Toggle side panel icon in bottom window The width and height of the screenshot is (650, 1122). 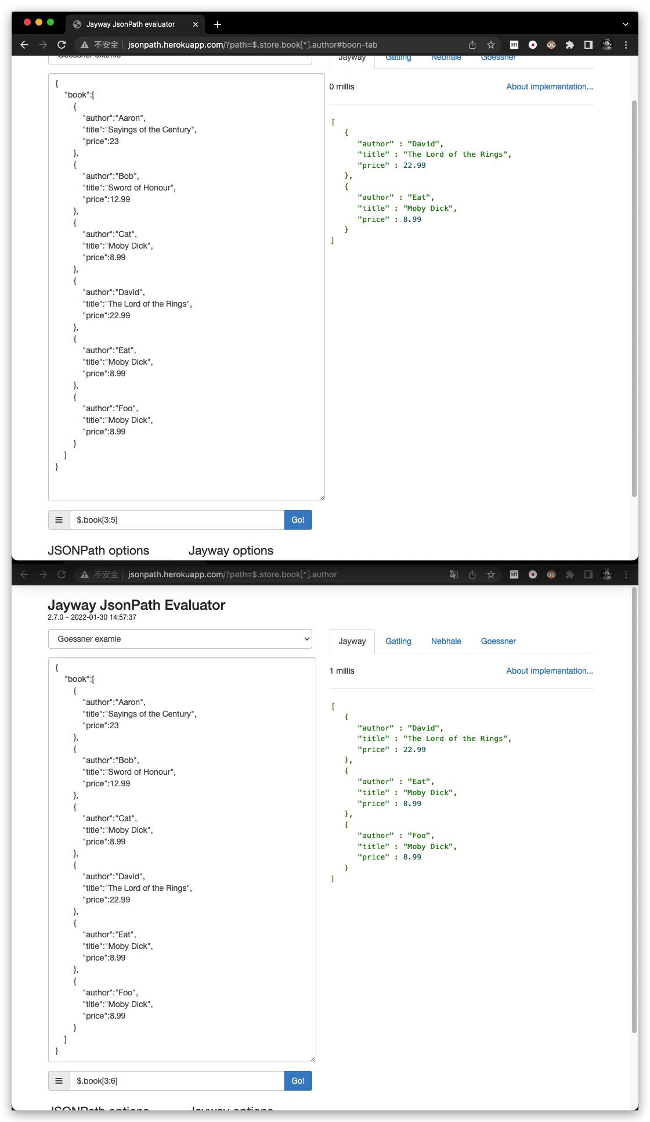(x=588, y=574)
